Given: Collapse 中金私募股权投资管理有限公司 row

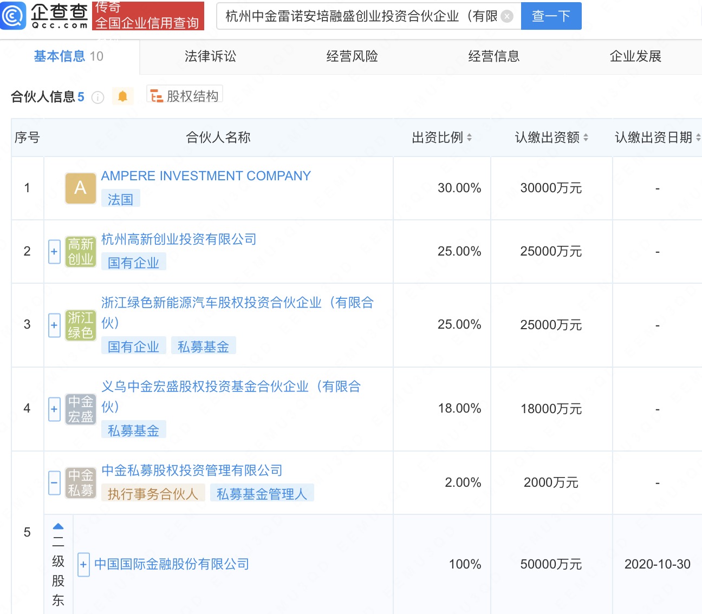Looking at the screenshot, I should point(54,482).
